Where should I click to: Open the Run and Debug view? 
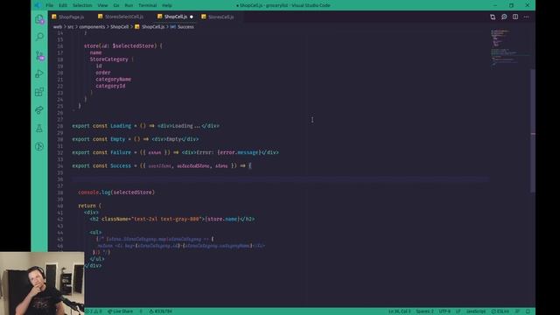point(39,73)
